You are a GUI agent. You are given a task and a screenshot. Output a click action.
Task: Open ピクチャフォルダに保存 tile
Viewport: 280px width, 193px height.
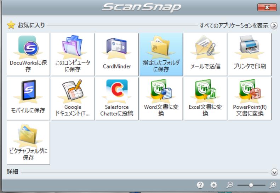click(28, 143)
